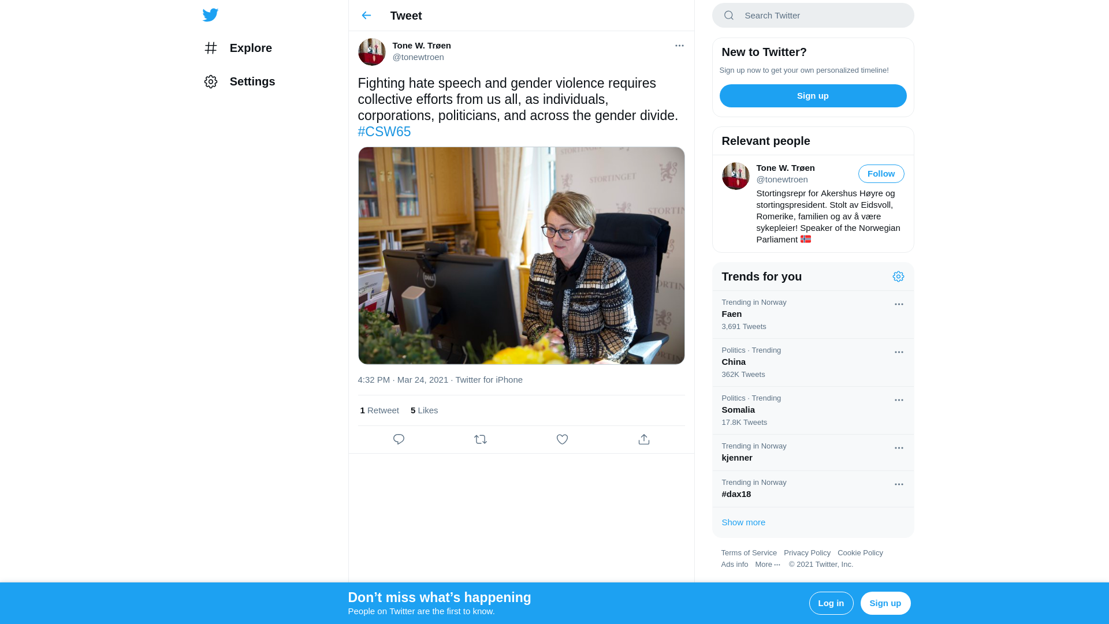Image resolution: width=1109 pixels, height=624 pixels.
Task: Open Trends settings gear icon
Action: [898, 276]
